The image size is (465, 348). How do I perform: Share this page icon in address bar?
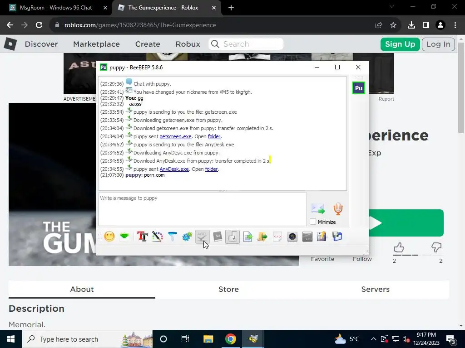[x=379, y=25]
